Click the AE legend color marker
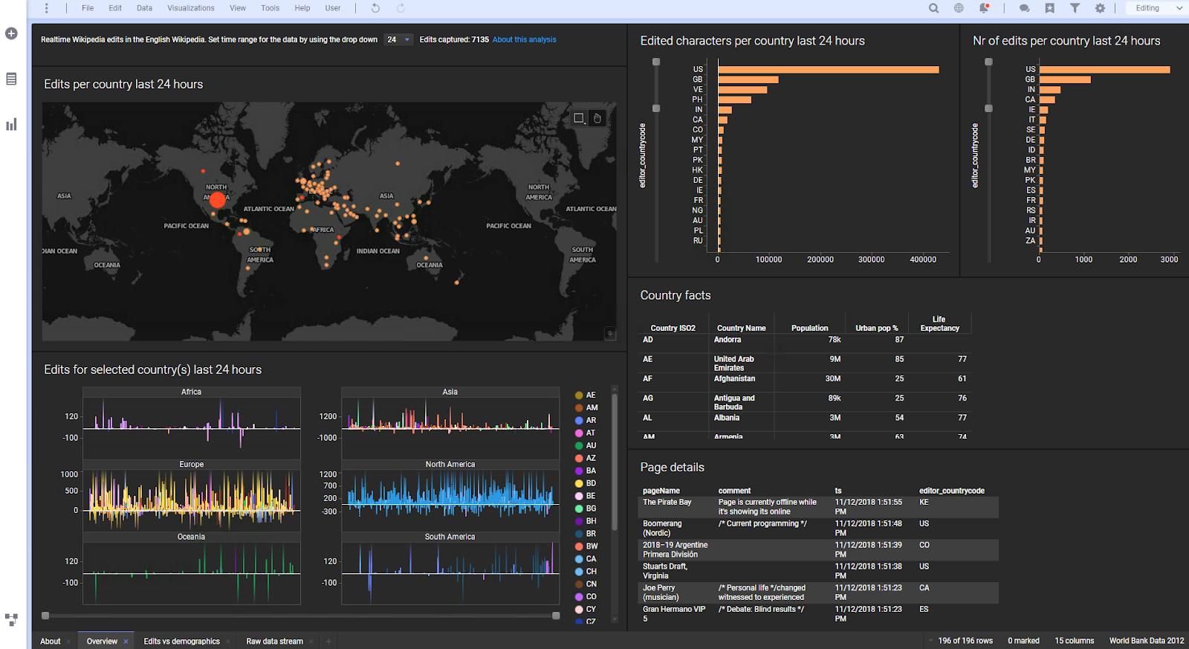 click(579, 395)
